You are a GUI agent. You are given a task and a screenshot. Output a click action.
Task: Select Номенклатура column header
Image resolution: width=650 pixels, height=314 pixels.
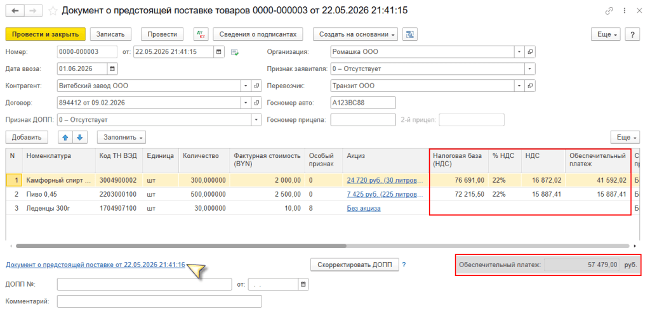[x=59, y=160]
